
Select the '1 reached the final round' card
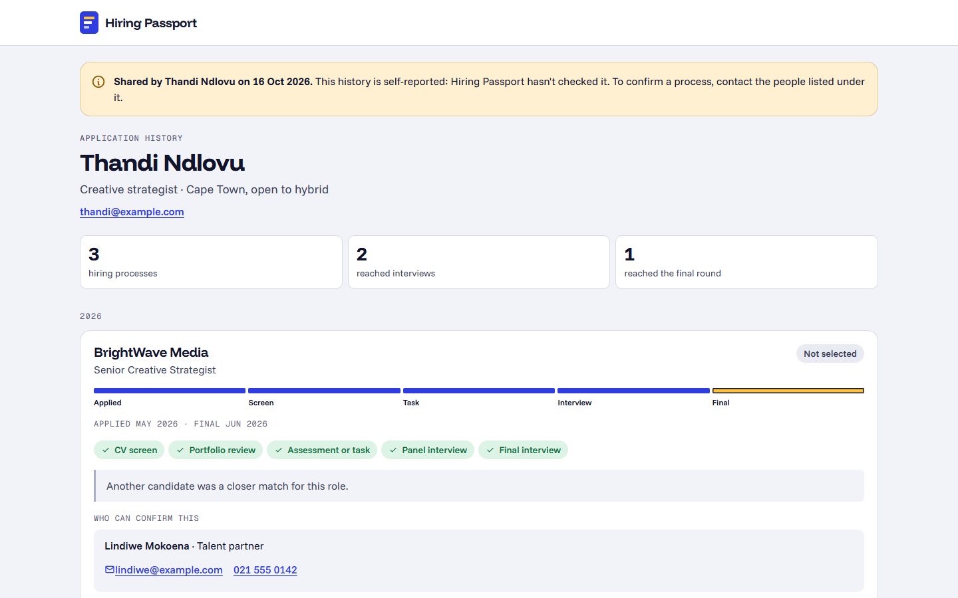point(746,262)
